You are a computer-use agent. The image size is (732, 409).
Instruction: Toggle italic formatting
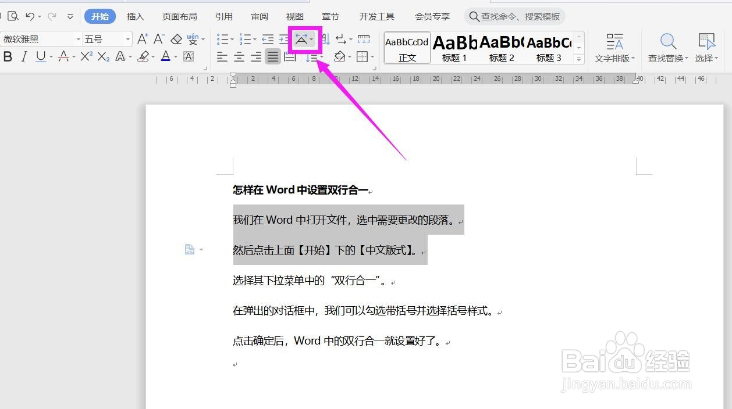click(x=24, y=56)
